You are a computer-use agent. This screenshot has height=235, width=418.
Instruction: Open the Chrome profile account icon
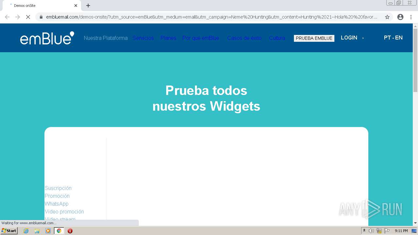[400, 17]
